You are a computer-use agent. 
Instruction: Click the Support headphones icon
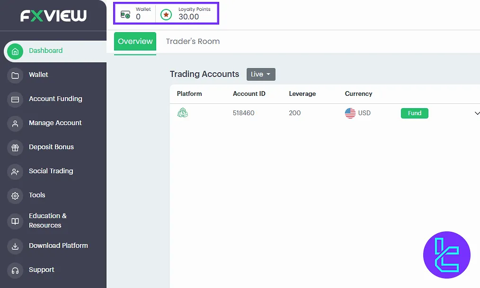coord(15,270)
